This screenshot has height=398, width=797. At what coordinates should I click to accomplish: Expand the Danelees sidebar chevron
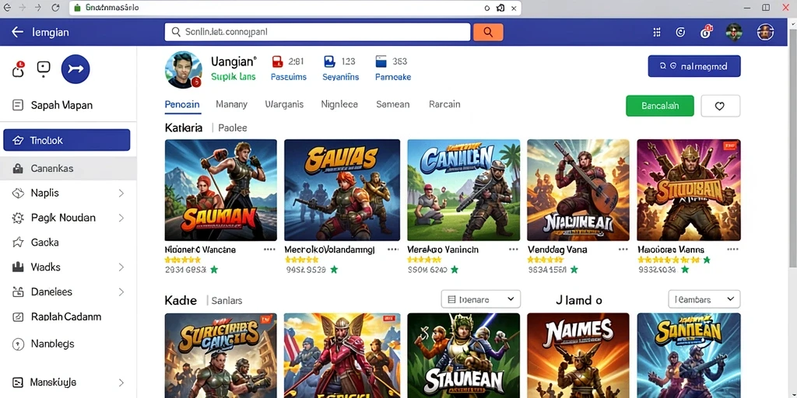pos(121,292)
